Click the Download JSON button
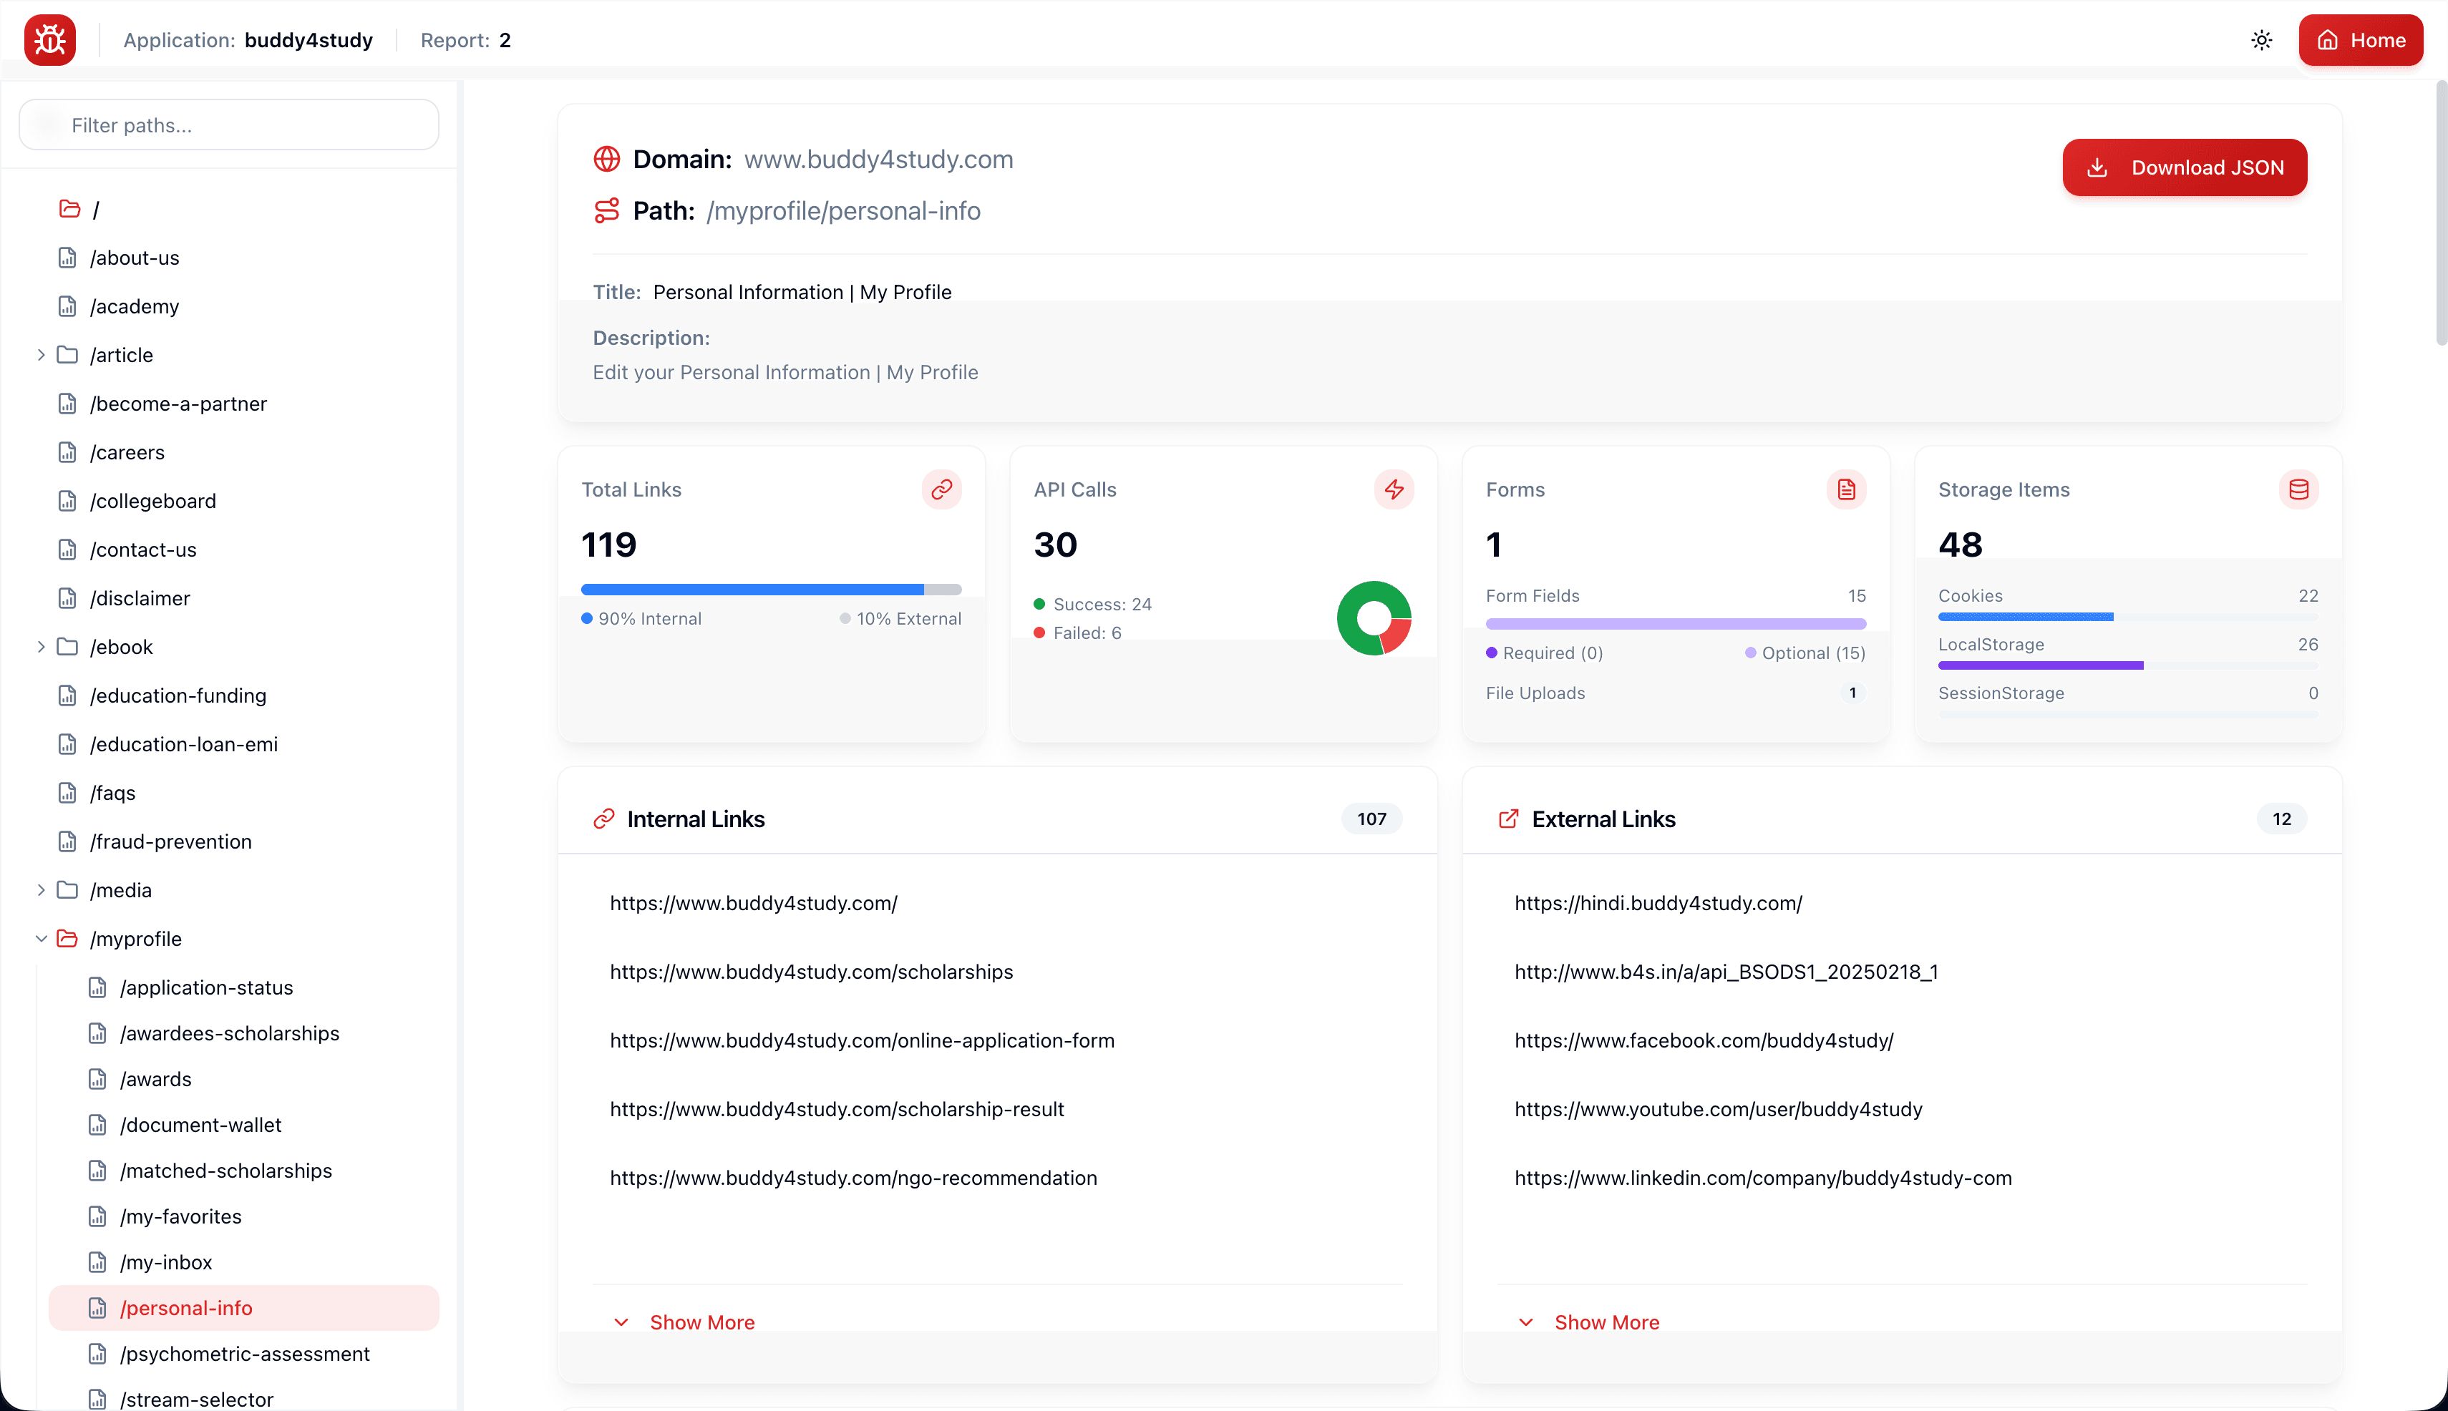Image resolution: width=2448 pixels, height=1411 pixels. (x=2185, y=167)
